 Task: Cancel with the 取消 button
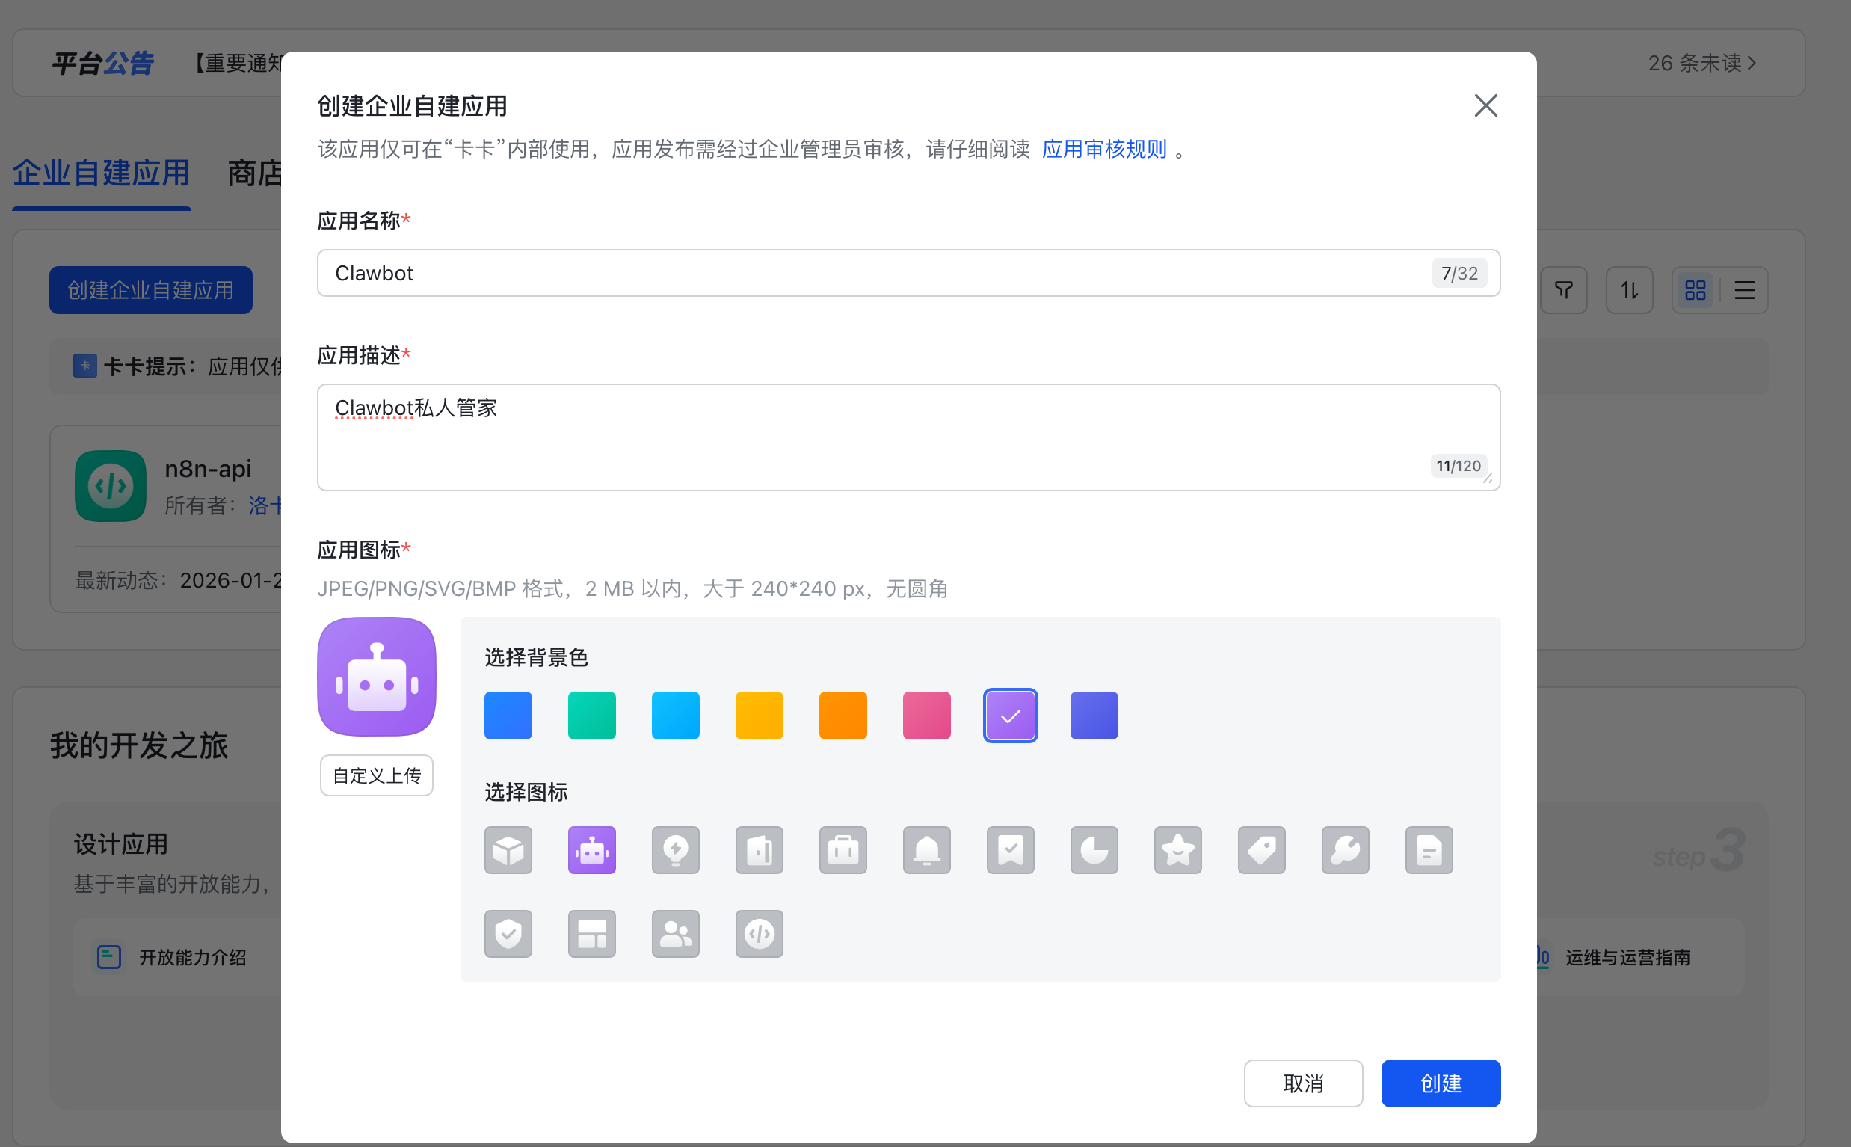[x=1302, y=1083]
